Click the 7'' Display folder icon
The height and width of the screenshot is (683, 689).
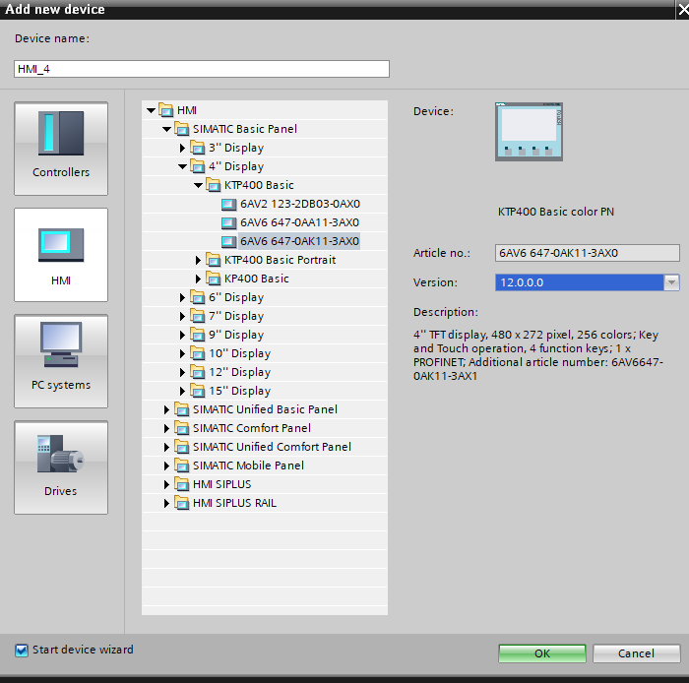[197, 316]
